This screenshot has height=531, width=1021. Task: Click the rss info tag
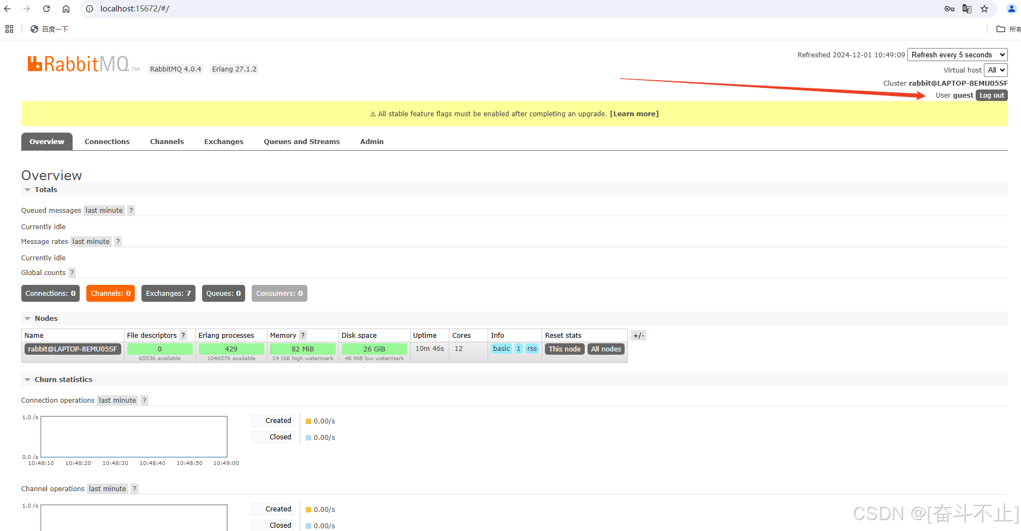[532, 349]
